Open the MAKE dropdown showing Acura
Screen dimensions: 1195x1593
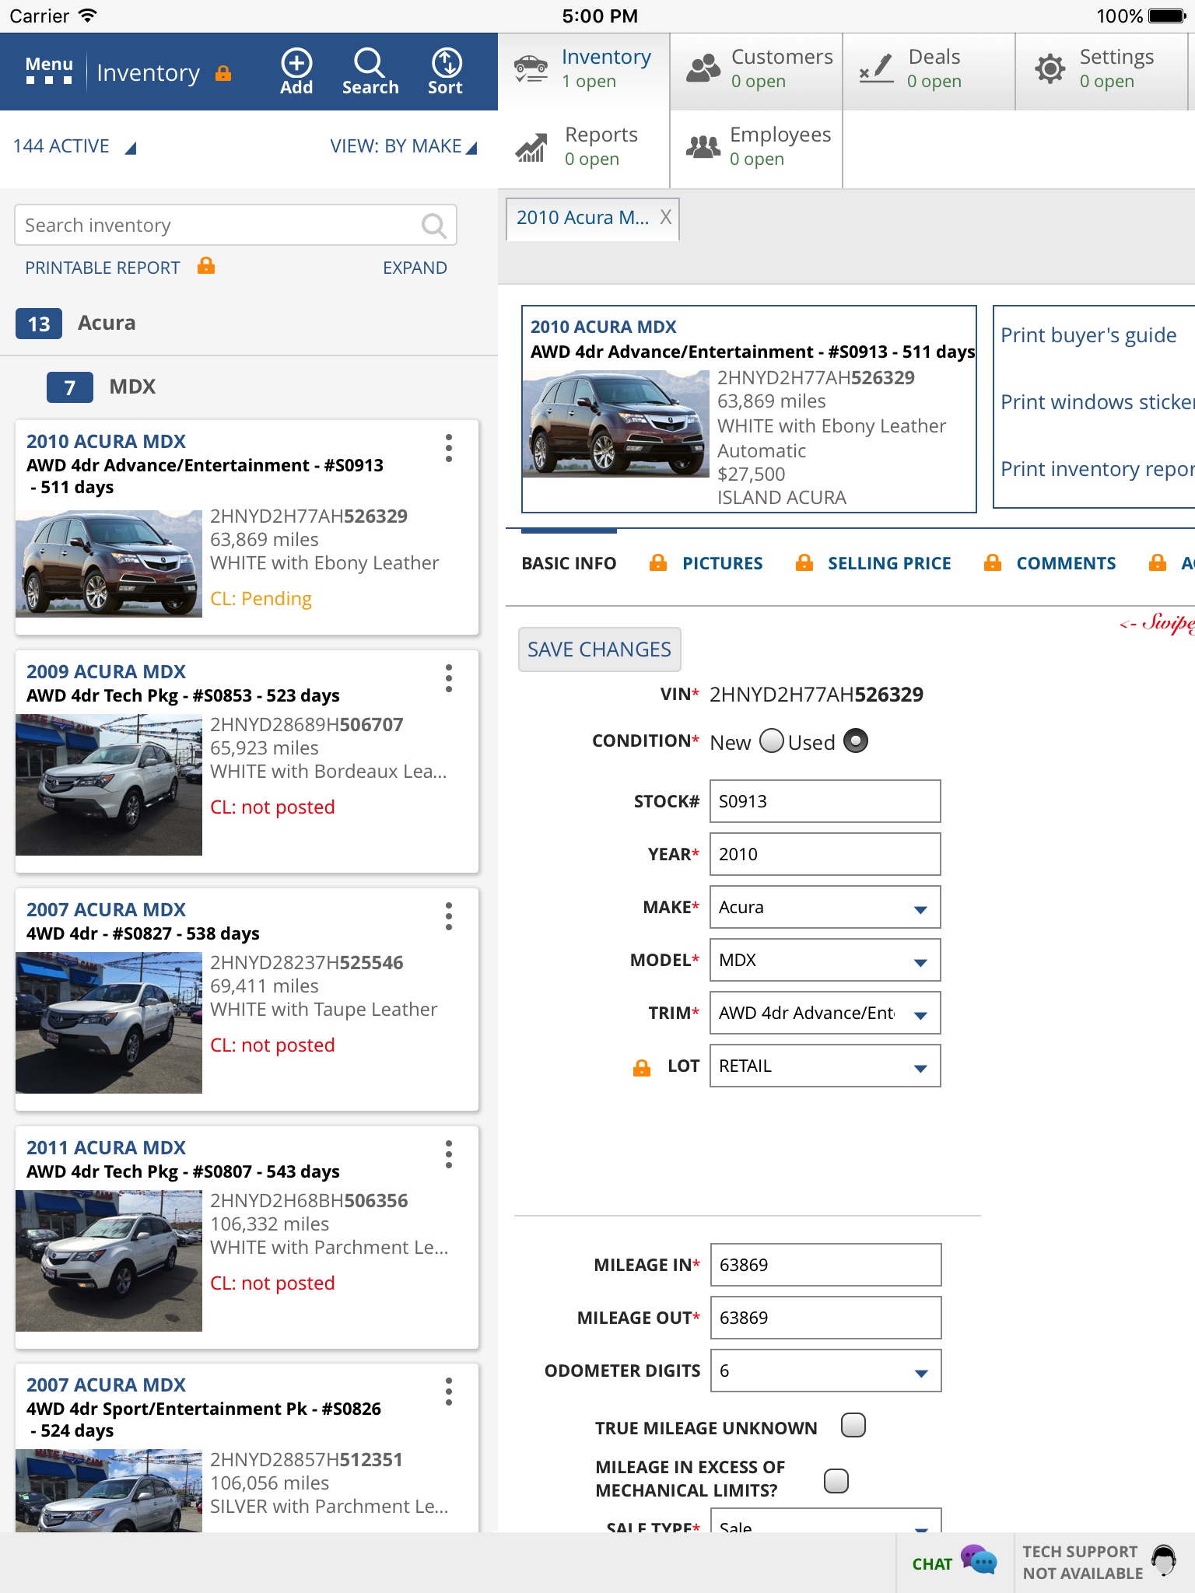pyautogui.click(x=825, y=907)
